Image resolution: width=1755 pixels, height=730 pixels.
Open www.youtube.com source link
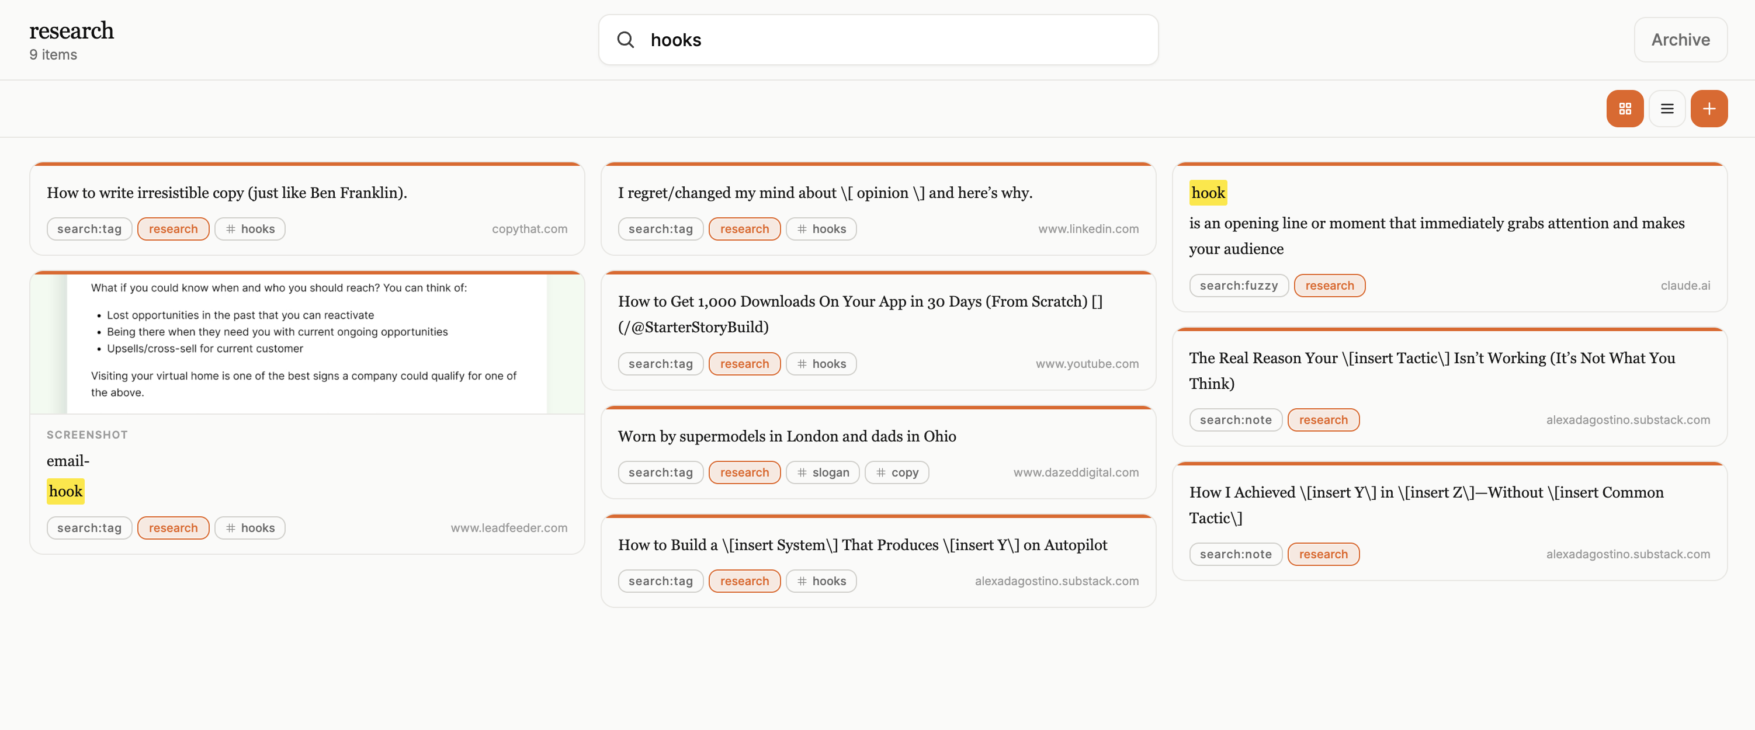point(1087,364)
